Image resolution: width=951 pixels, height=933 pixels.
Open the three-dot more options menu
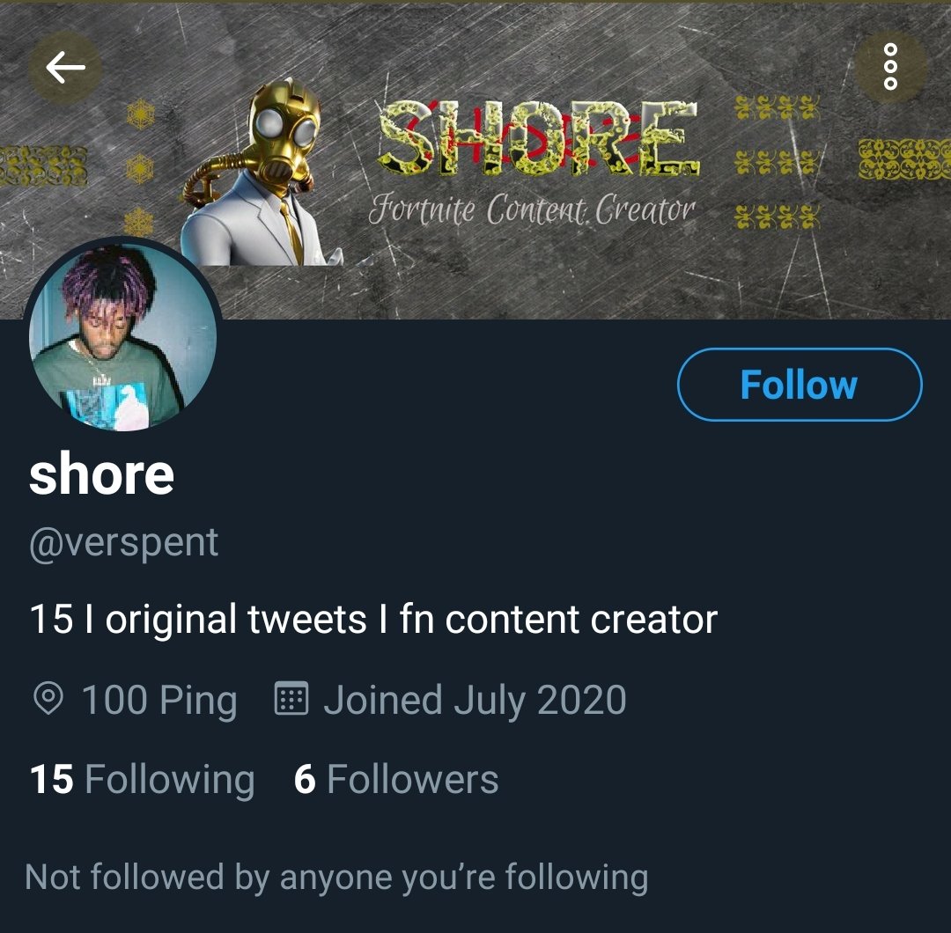pos(890,67)
